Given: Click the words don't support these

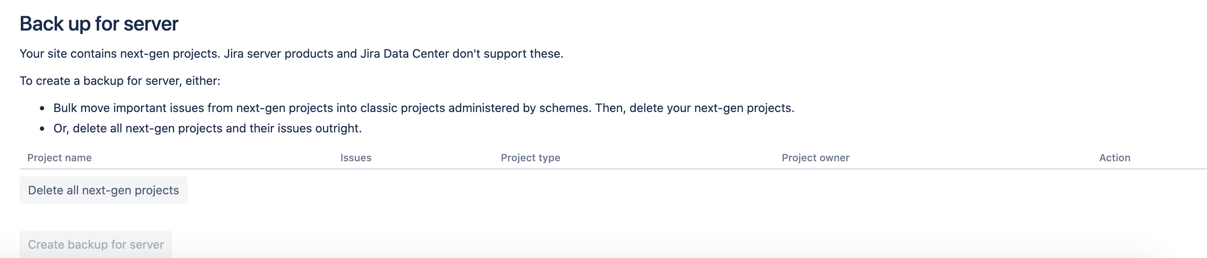Looking at the screenshot, I should (x=508, y=54).
